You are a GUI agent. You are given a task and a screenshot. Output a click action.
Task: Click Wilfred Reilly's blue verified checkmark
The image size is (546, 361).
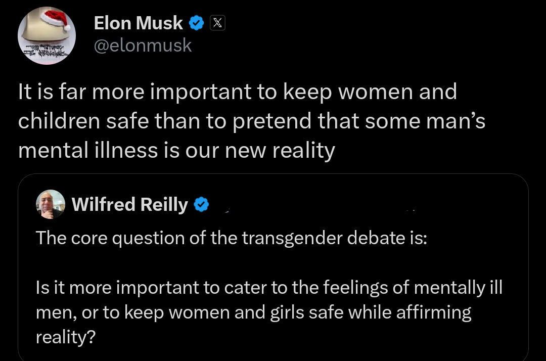coord(201,204)
